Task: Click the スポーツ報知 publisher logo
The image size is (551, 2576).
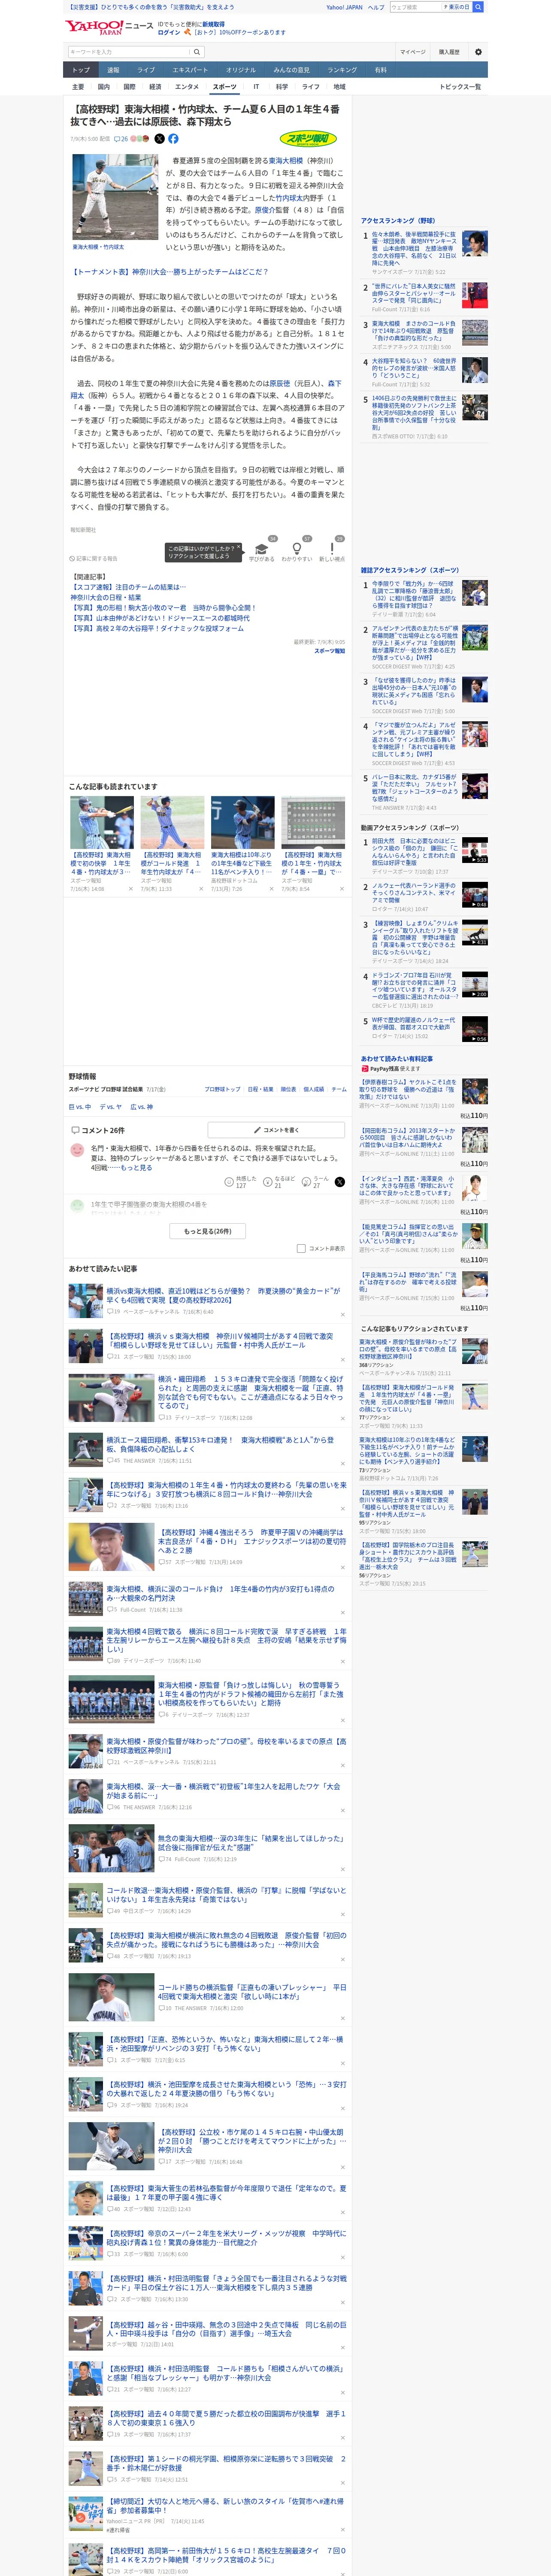Action: point(309,139)
